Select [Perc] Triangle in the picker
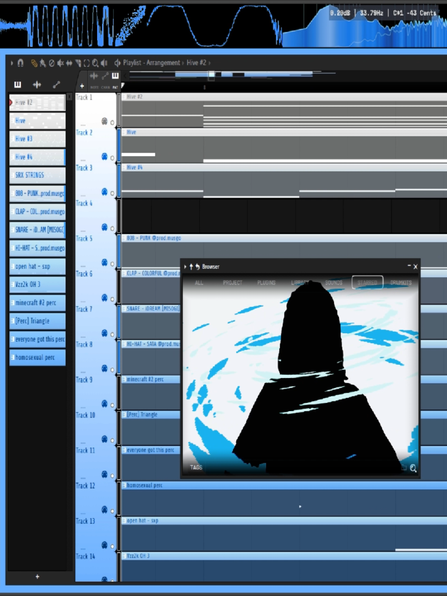Screen dimensions: 447x596 click(x=38, y=321)
